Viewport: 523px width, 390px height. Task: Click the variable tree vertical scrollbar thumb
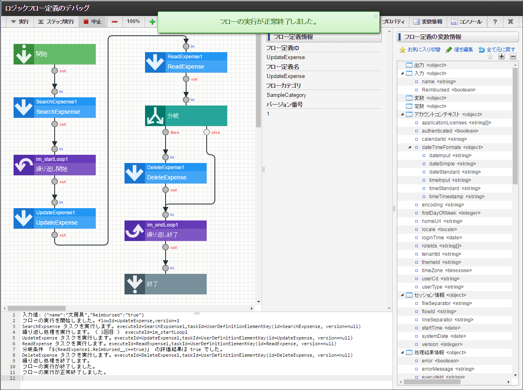pyautogui.click(x=515, y=126)
